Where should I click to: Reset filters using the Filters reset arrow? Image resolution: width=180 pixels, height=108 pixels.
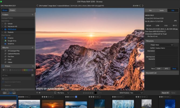pyautogui.click(x=33, y=66)
